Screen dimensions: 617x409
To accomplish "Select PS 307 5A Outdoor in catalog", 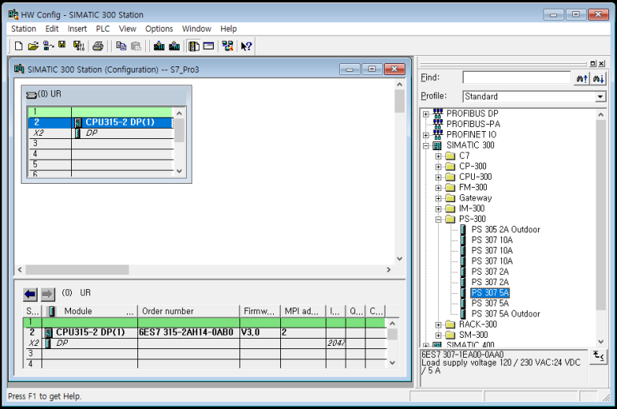I will click(505, 314).
